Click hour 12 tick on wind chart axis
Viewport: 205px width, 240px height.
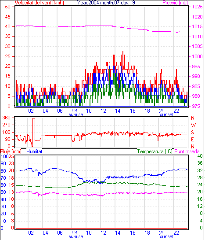(x=103, y=111)
